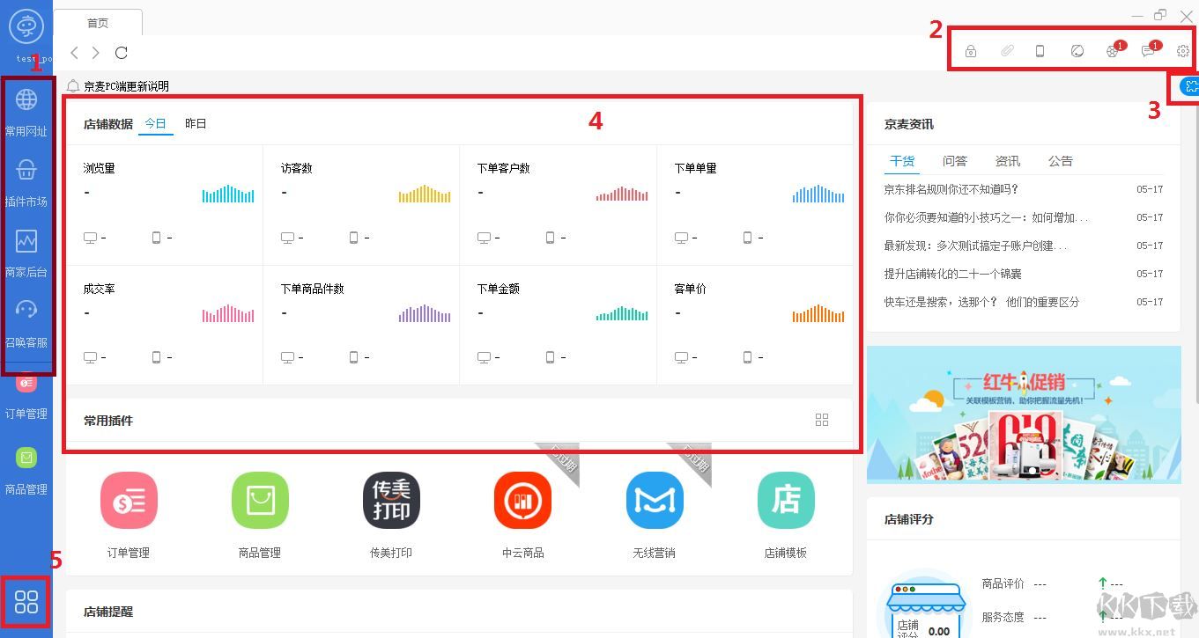Click the 下单单量 metric label
The image size is (1199, 638).
pyautogui.click(x=695, y=168)
